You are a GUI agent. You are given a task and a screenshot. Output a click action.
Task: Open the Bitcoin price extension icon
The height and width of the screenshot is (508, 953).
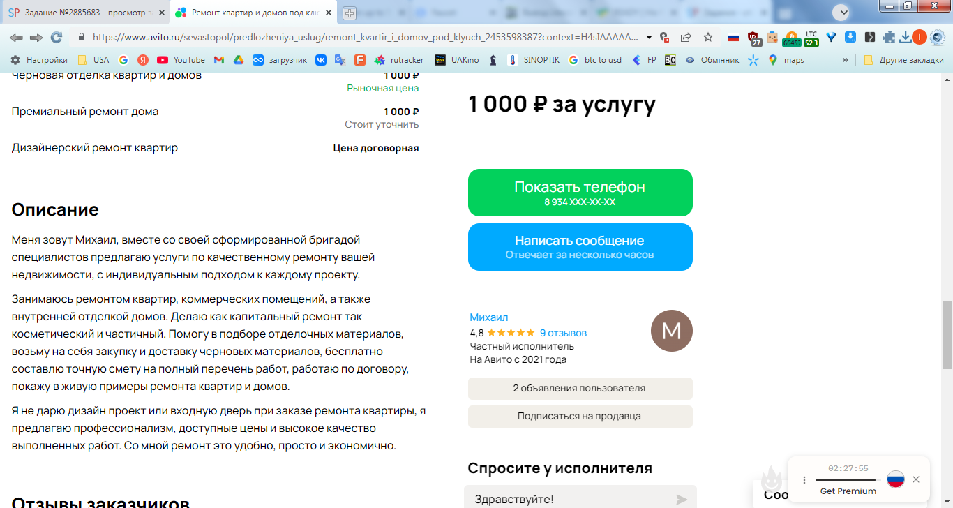[x=791, y=38]
